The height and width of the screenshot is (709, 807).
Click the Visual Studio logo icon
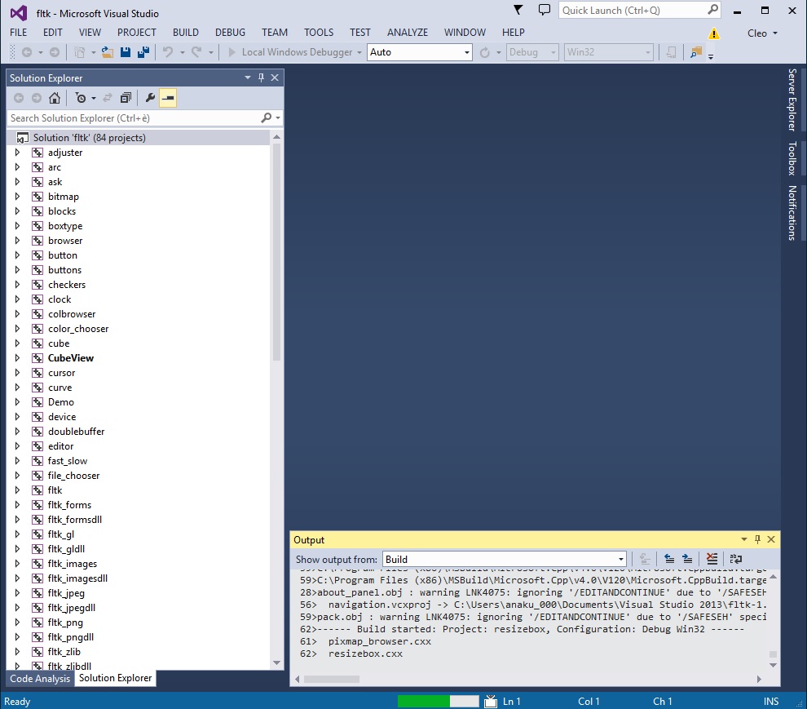(x=19, y=13)
